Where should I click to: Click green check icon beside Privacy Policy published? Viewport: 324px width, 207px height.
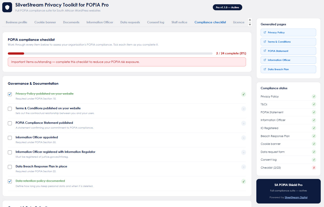tap(243, 94)
